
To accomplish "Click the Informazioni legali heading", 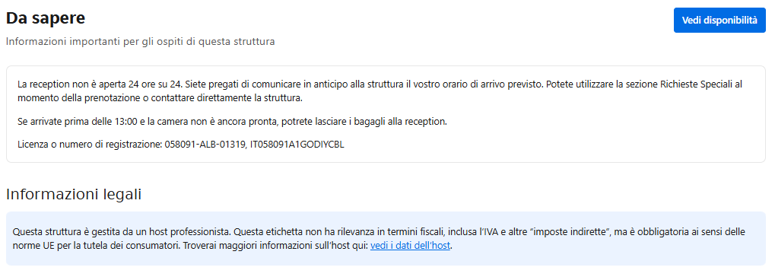I will pos(74,195).
